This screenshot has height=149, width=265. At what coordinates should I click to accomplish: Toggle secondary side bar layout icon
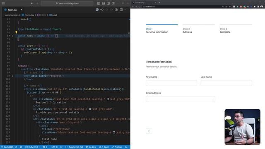tap(108, 3)
